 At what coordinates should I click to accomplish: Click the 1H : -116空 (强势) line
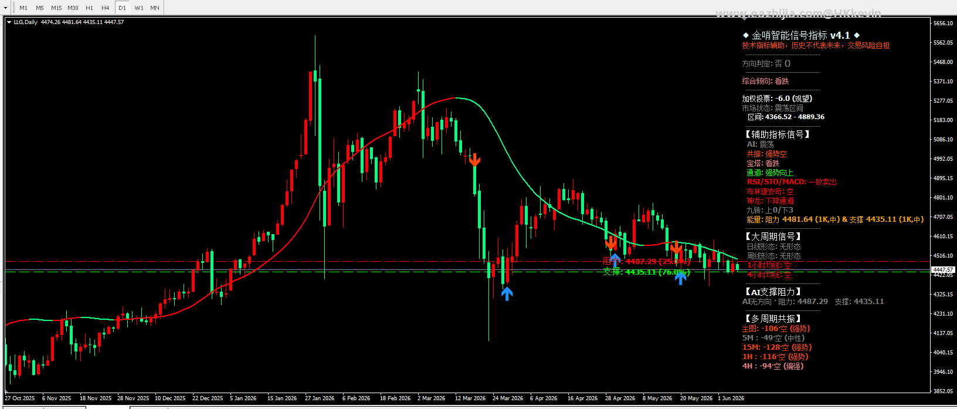tap(775, 357)
